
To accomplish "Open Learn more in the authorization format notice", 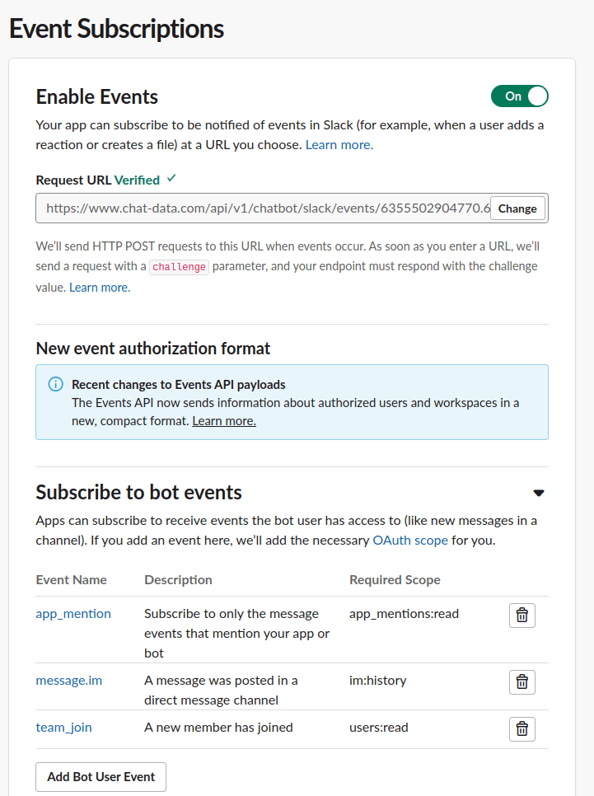I will point(223,420).
